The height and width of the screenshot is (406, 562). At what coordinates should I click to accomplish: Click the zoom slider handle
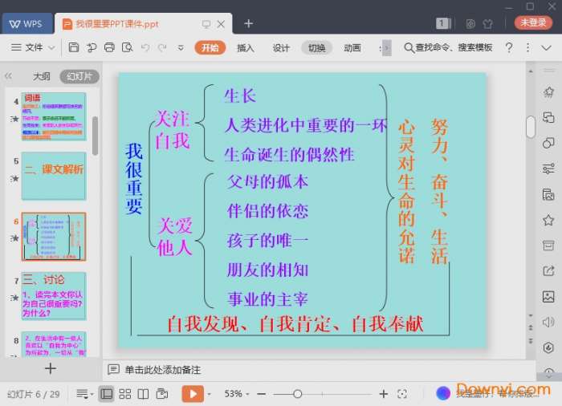point(297,394)
